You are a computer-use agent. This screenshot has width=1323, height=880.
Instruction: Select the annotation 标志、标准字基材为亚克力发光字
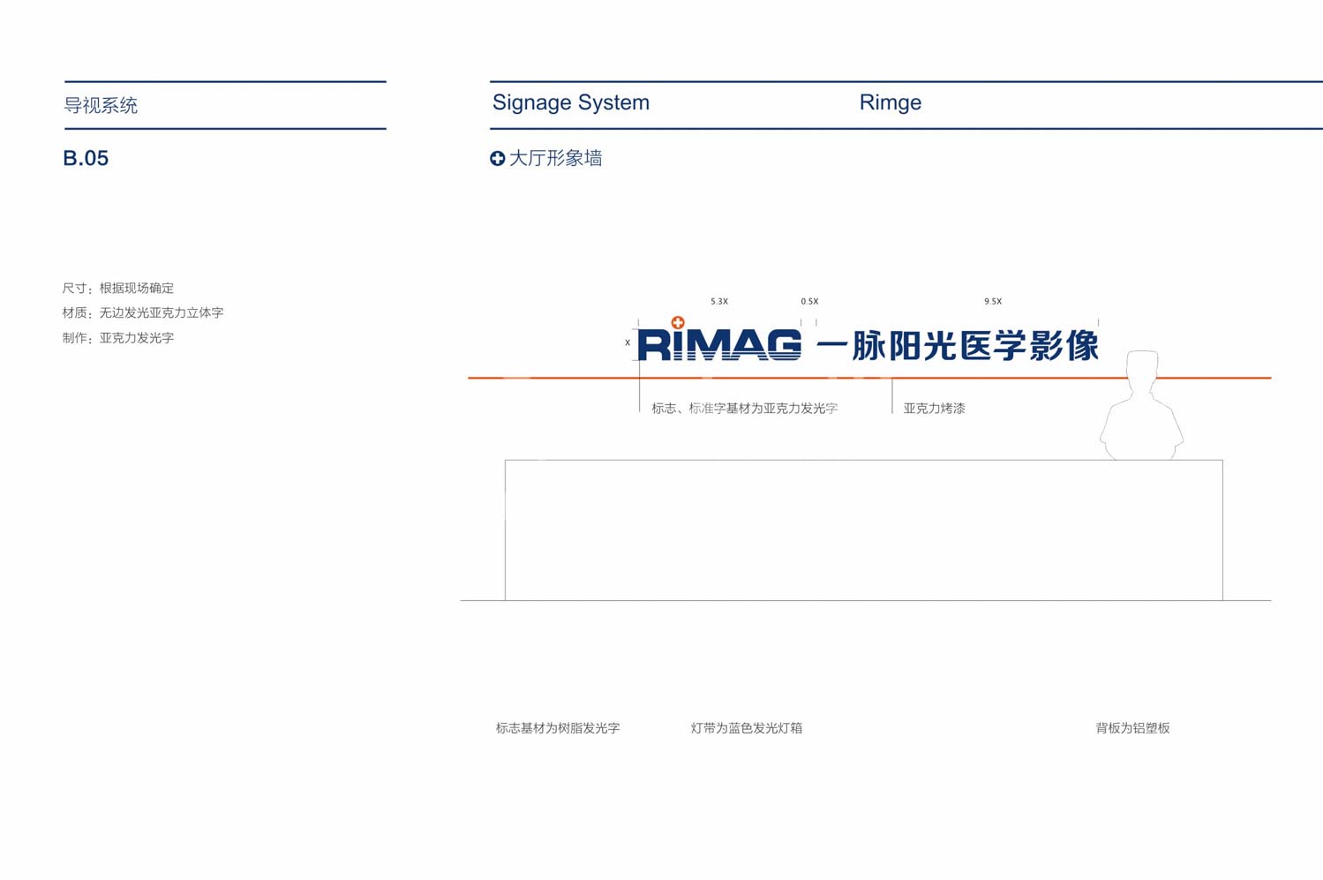(x=745, y=408)
